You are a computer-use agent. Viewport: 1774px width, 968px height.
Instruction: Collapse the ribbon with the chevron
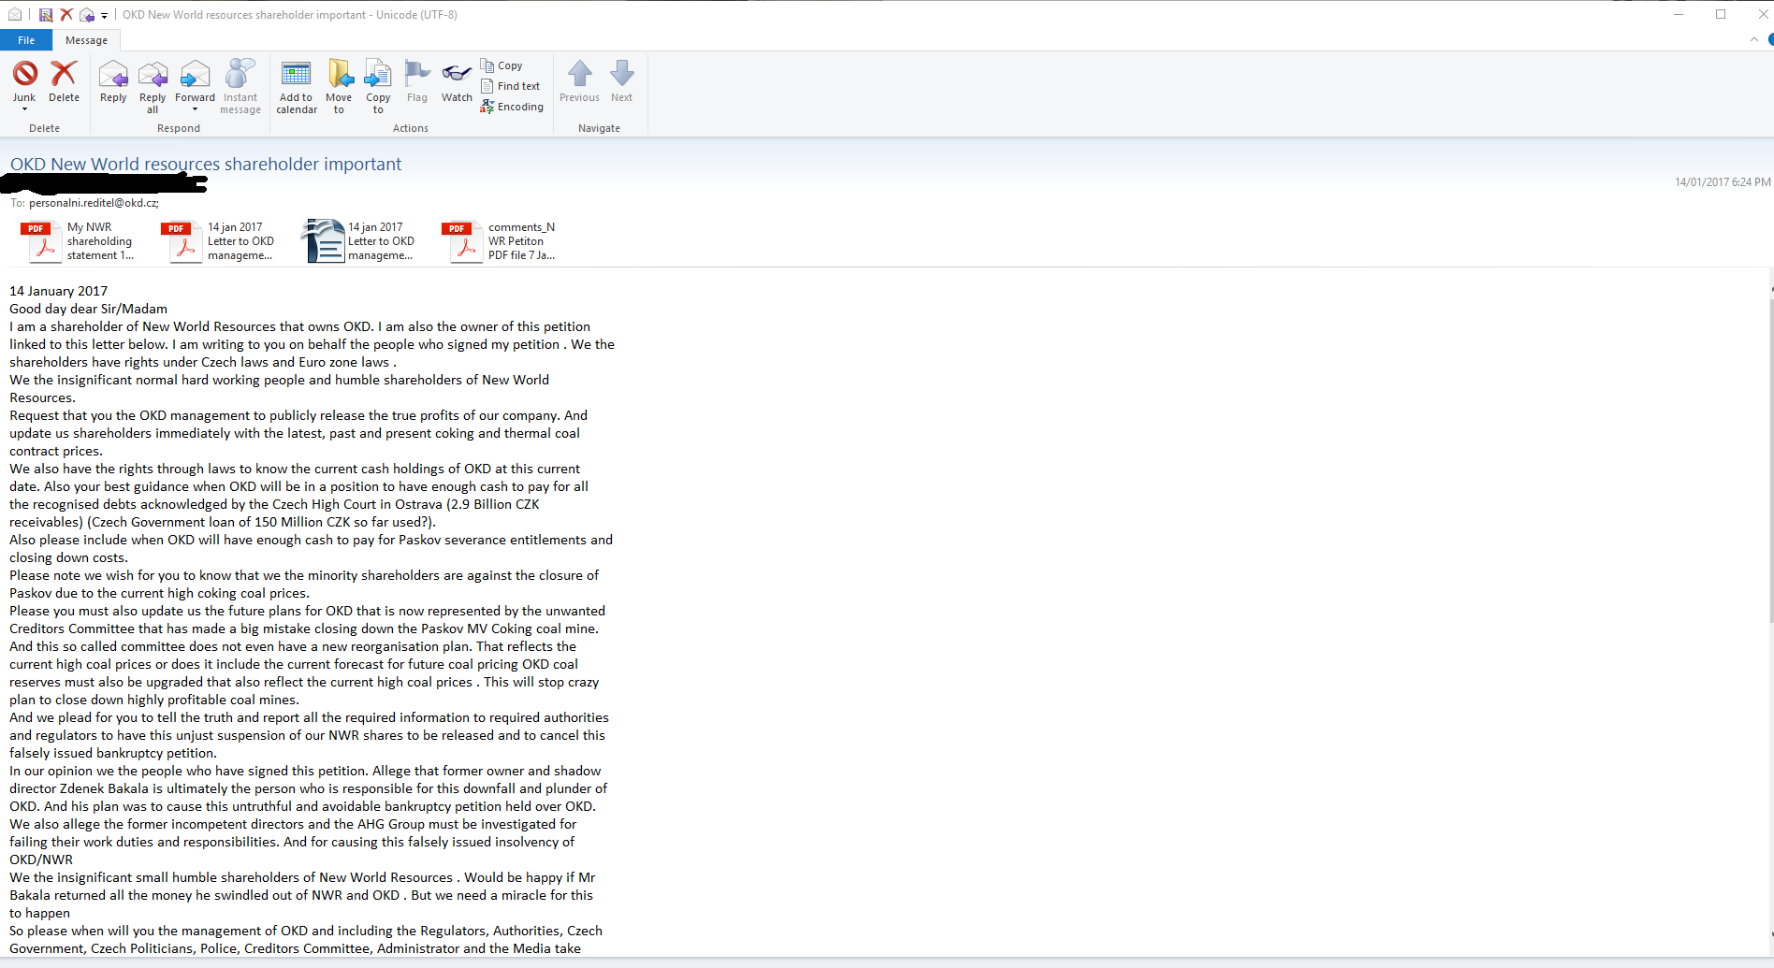tap(1753, 39)
